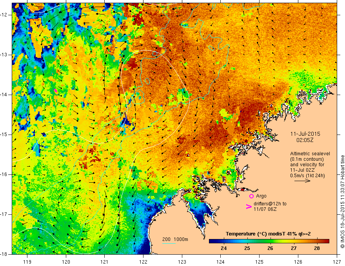Image resolution: width=345 pixels, height=266 pixels.
Task: Click the 'and velocity for' text
Action: pos(307,165)
